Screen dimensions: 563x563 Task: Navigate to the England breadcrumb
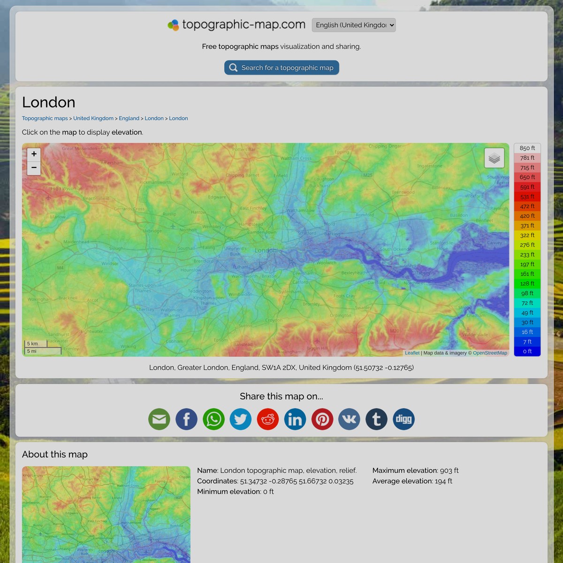(129, 118)
